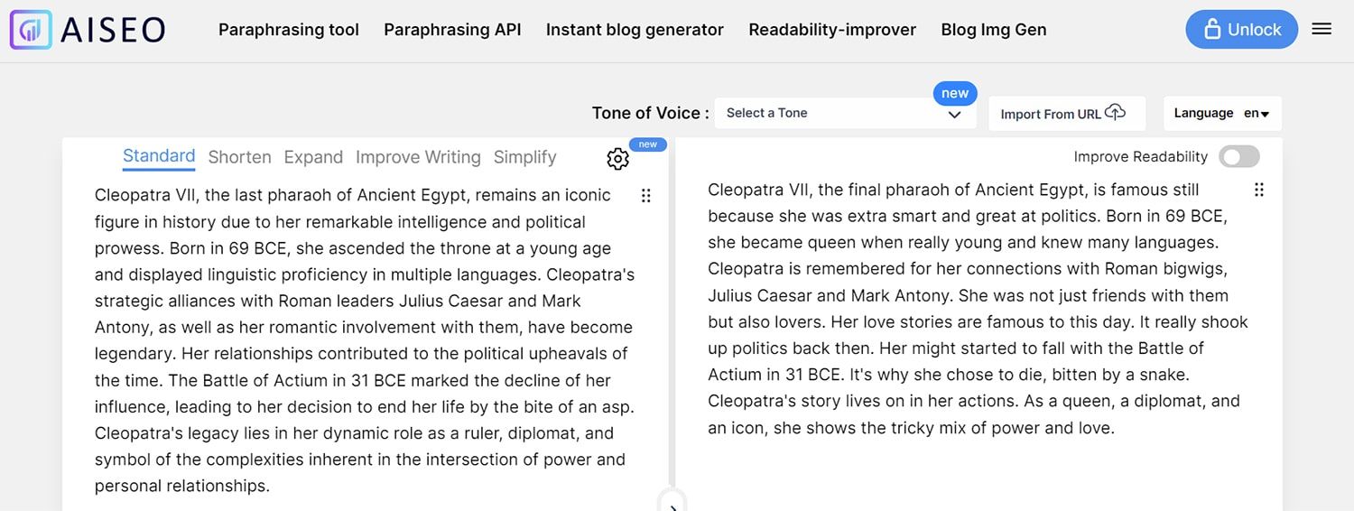Click the Tone of Voice chevron arrow

(x=954, y=115)
